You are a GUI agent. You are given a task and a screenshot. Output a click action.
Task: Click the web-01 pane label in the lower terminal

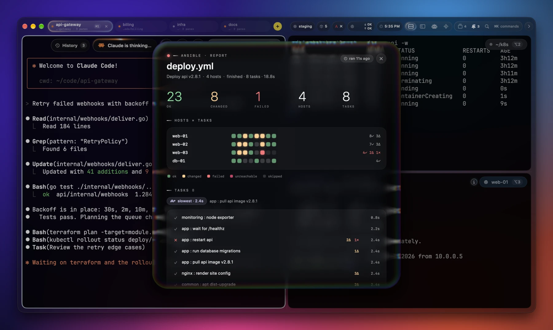click(503, 182)
